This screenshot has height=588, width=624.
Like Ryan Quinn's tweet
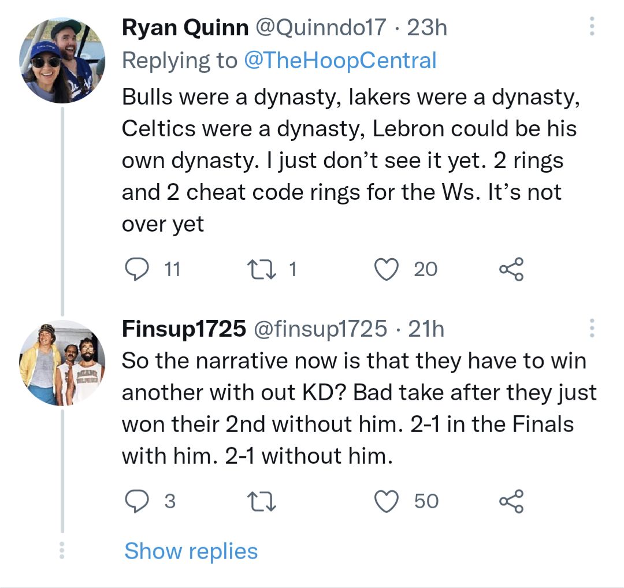tap(387, 270)
